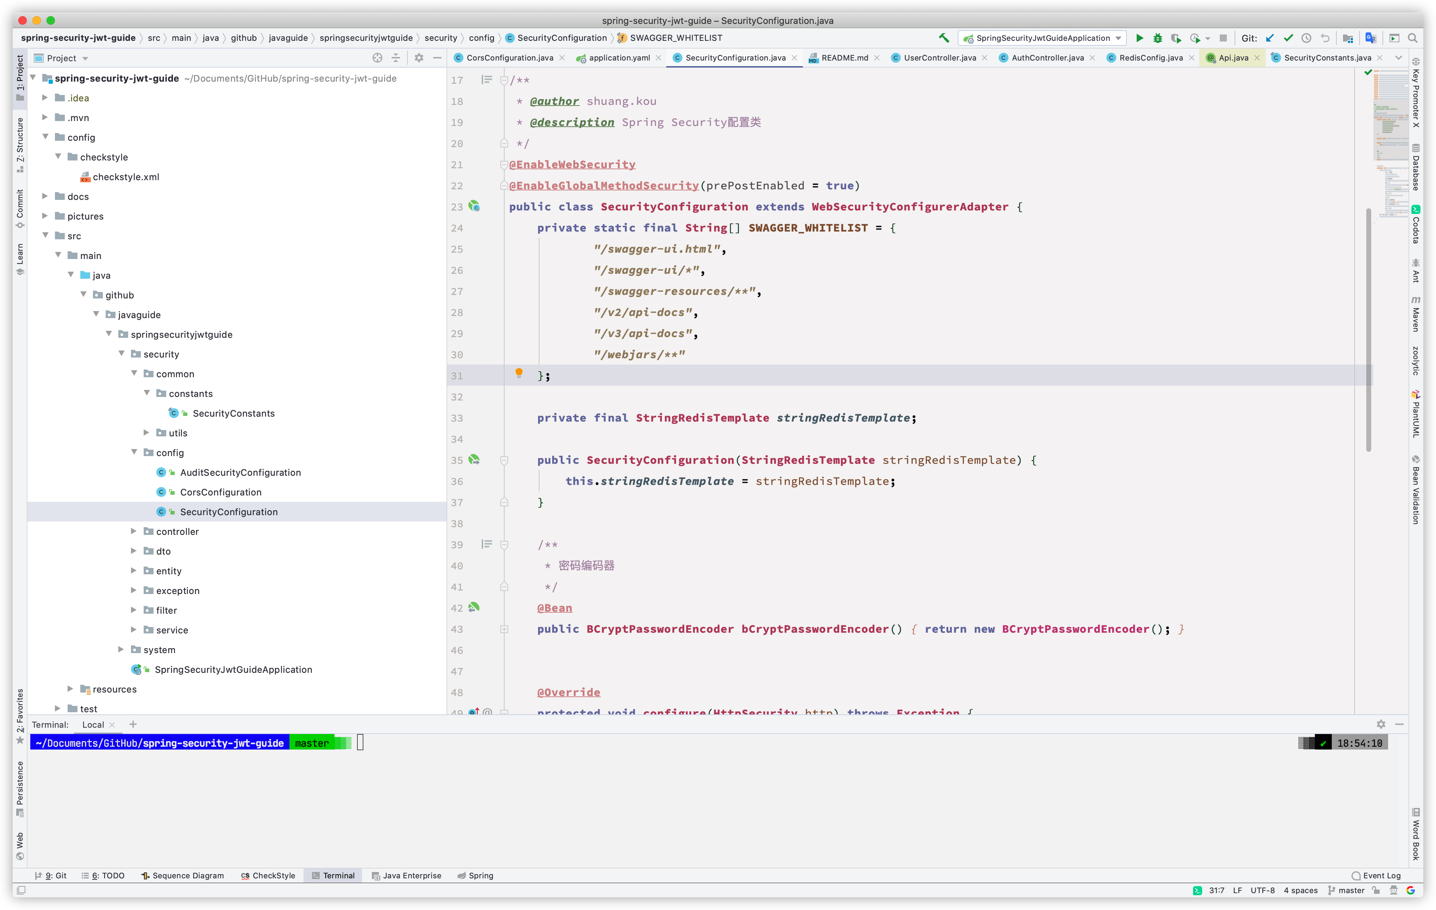The image size is (1436, 910).
Task: Toggle the Javadoc fold marker on line 17
Action: (504, 80)
